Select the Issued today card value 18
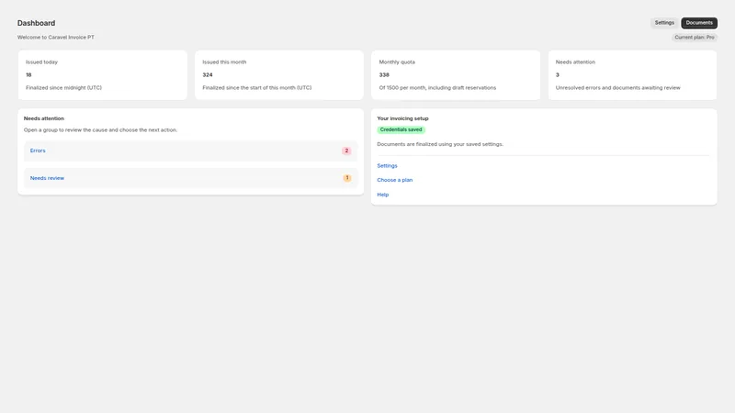 pos(28,75)
